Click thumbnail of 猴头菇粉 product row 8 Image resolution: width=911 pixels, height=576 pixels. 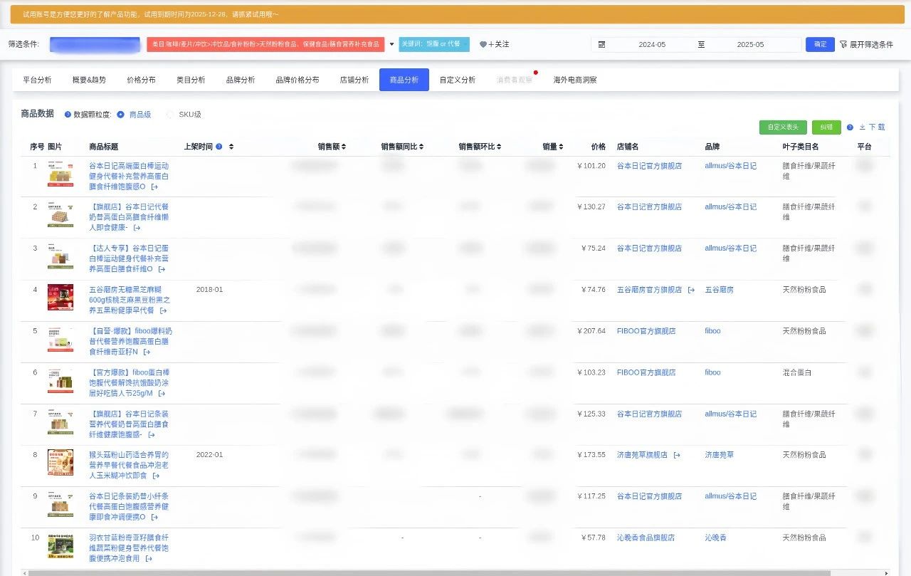60,463
